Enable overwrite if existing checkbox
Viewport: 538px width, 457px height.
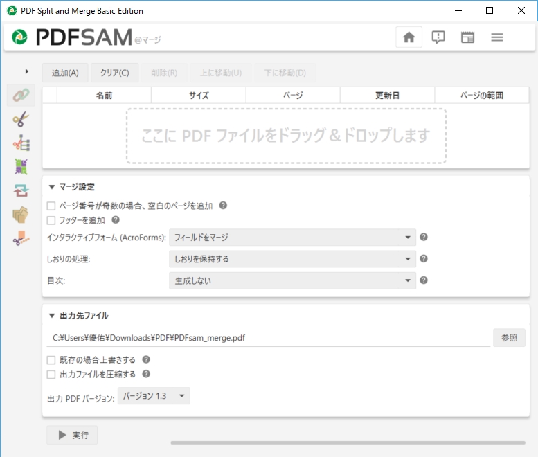pos(51,360)
